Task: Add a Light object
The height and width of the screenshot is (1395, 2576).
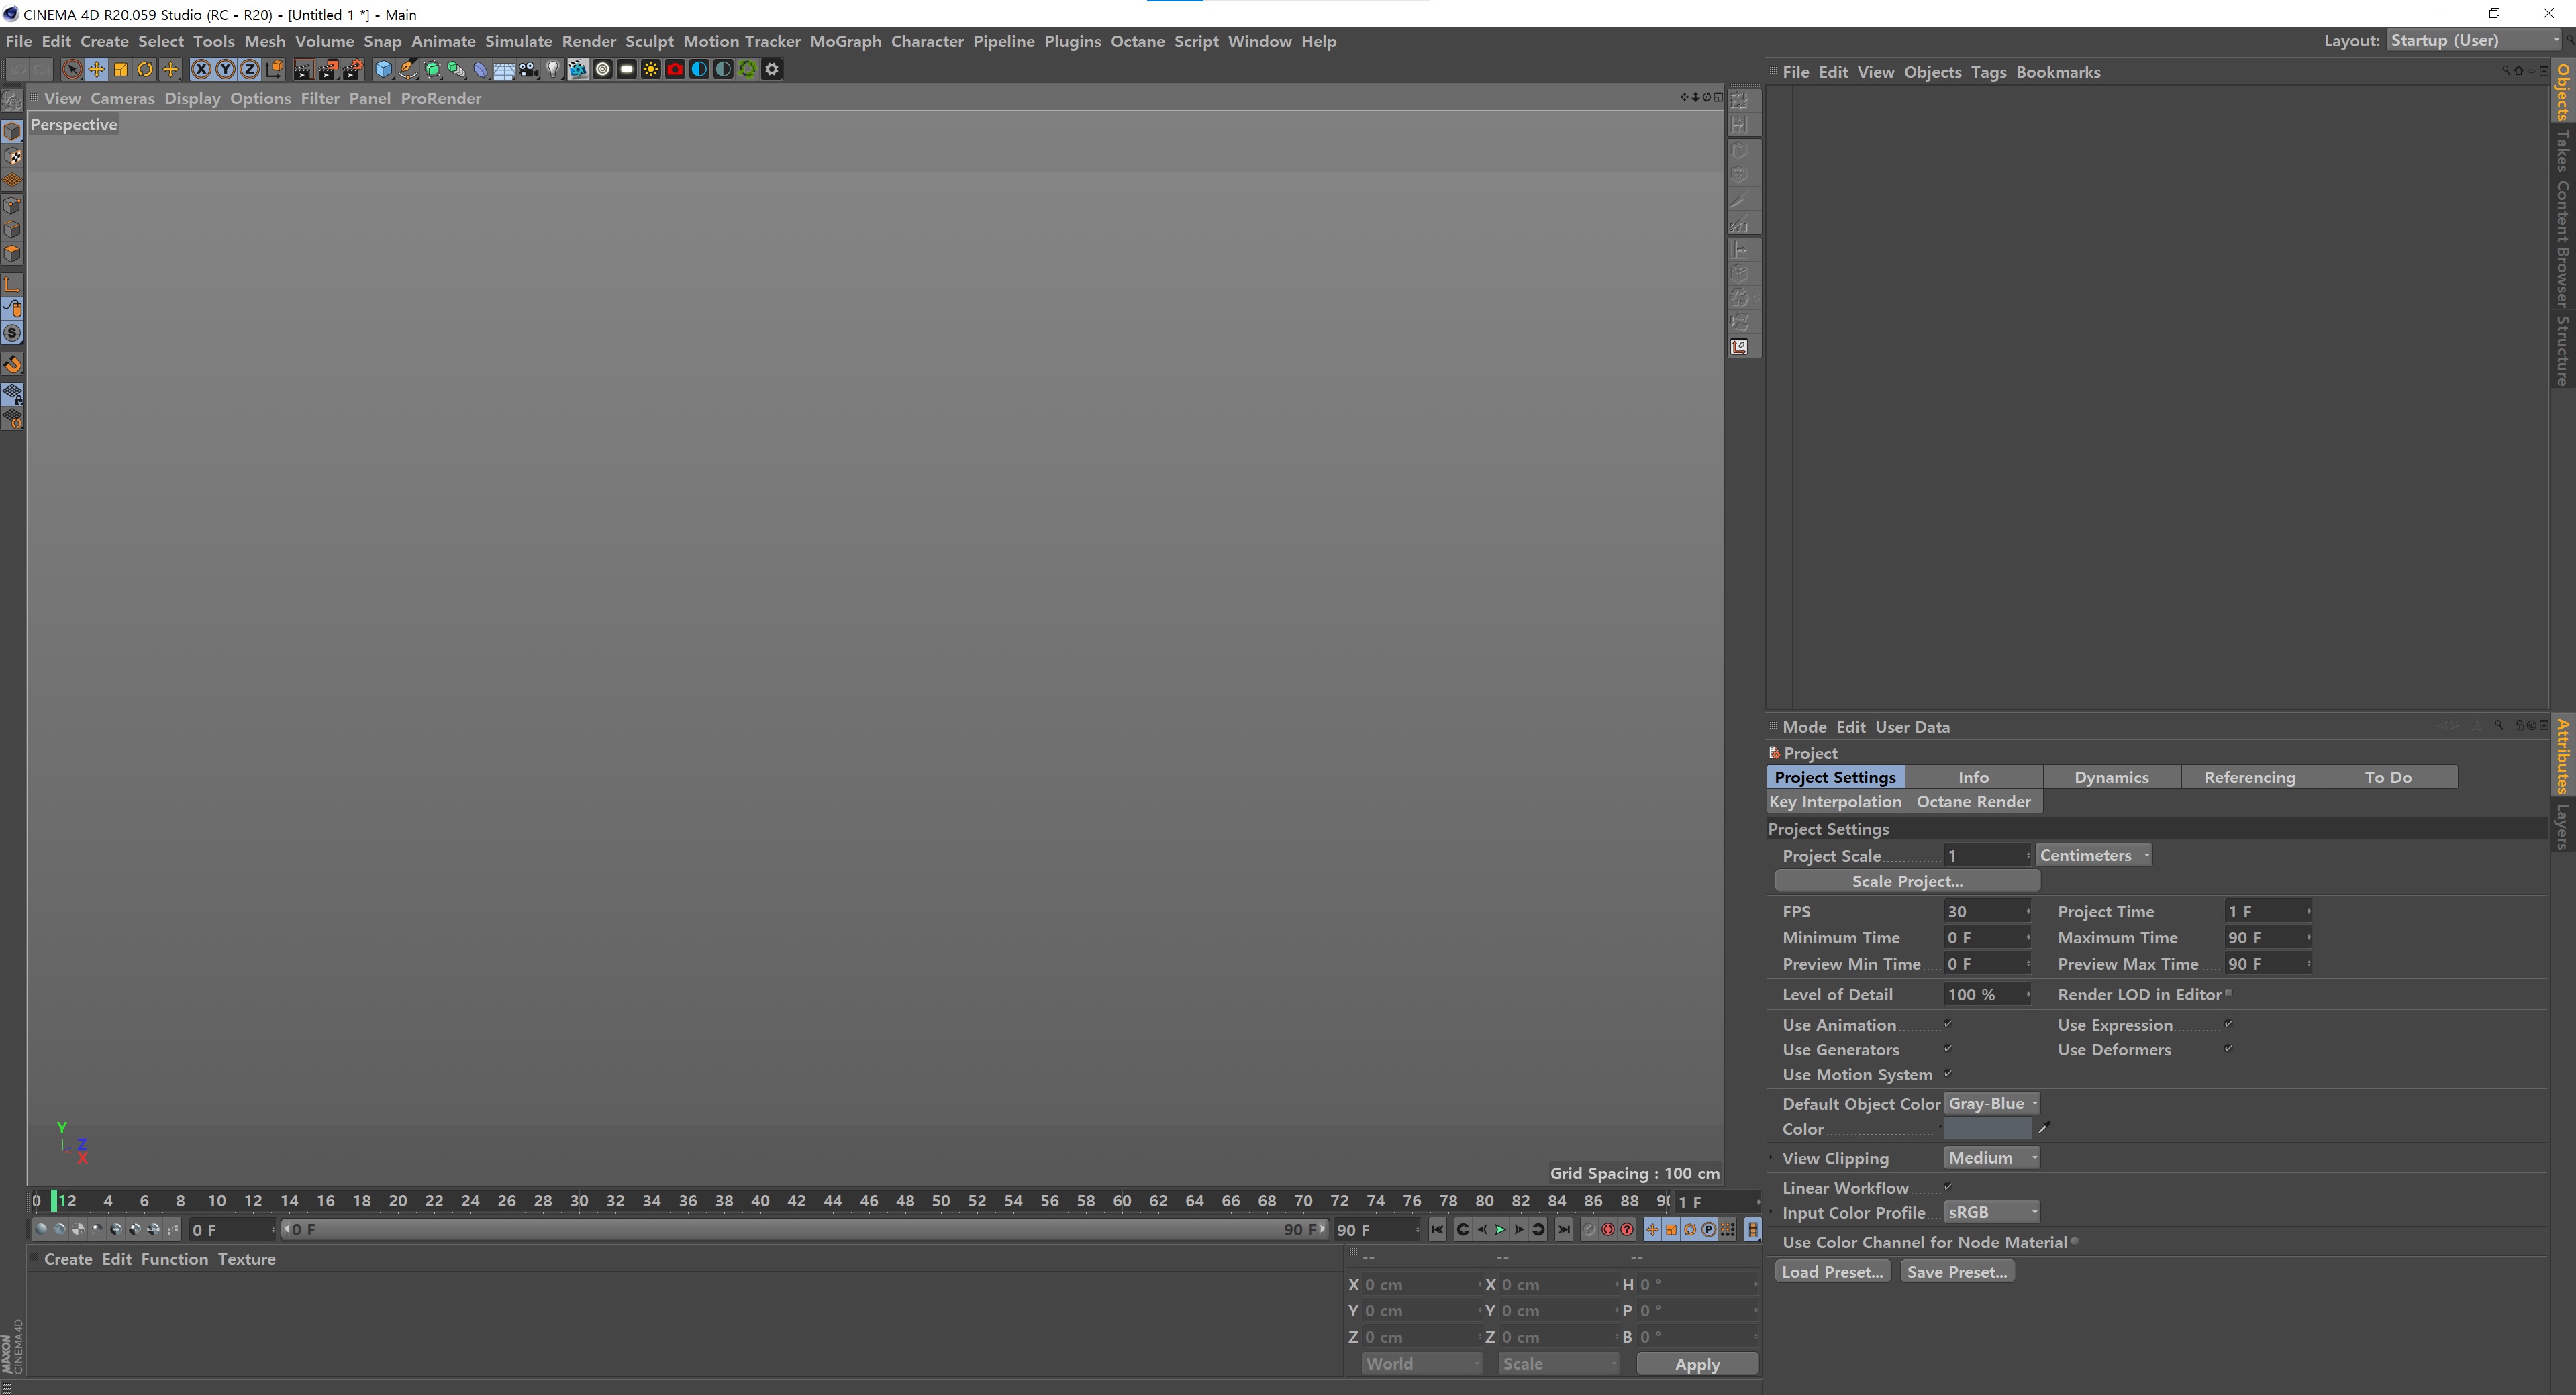Action: point(553,69)
